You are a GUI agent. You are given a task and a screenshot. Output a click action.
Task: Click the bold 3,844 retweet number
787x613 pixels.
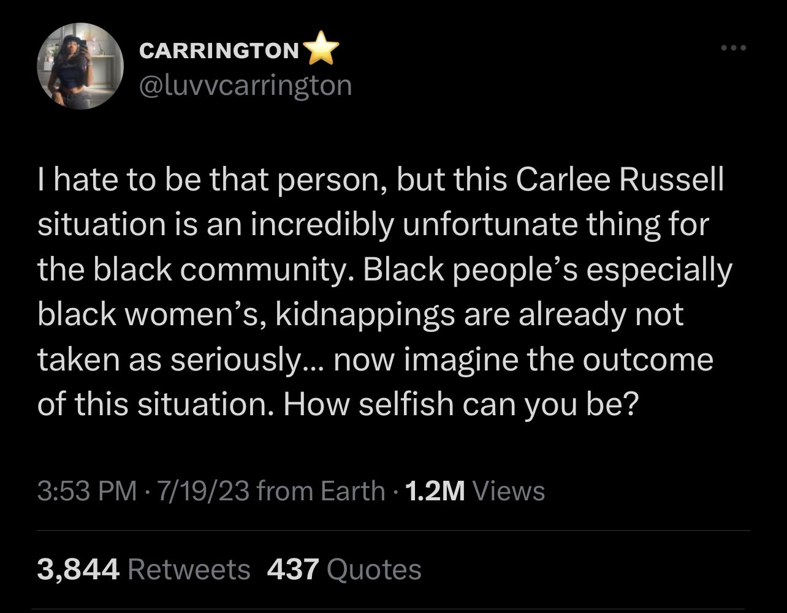79,569
